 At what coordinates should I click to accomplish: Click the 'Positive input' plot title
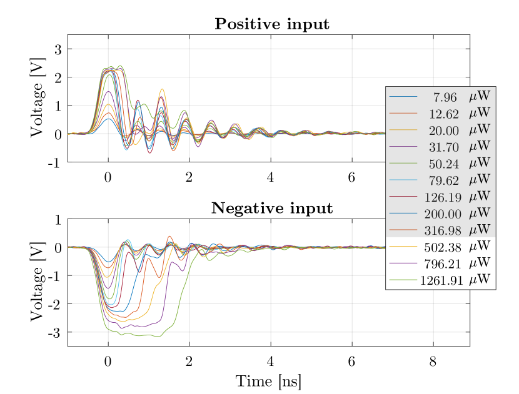click(272, 24)
